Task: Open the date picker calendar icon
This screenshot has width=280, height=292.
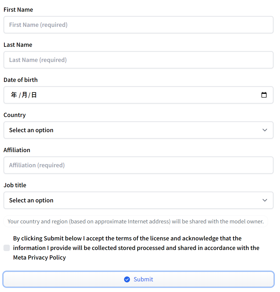Action: pyautogui.click(x=264, y=95)
